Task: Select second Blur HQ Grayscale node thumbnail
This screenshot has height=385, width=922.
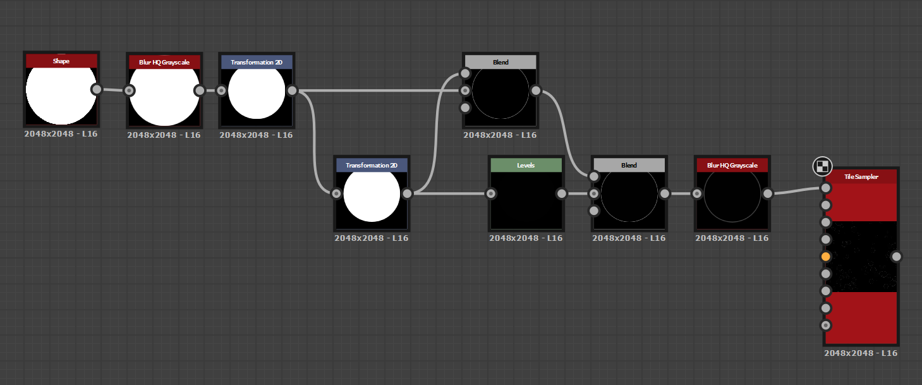Action: pos(732,200)
